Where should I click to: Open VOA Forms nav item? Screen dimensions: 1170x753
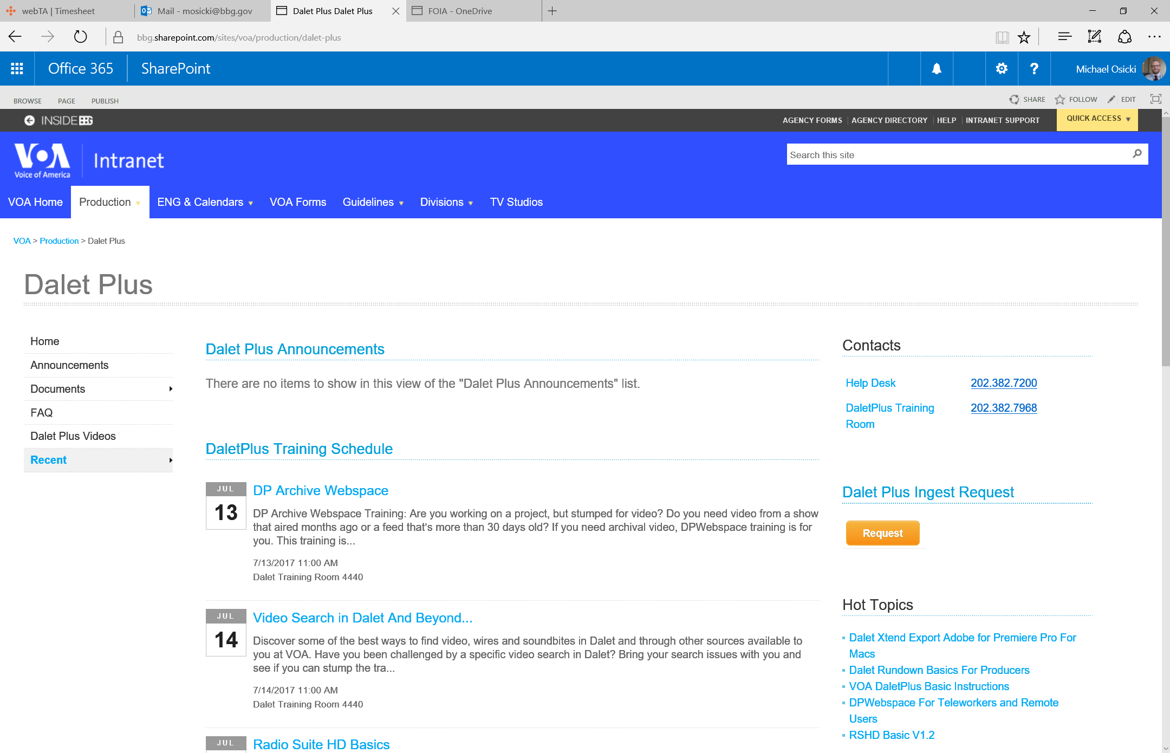click(x=298, y=202)
